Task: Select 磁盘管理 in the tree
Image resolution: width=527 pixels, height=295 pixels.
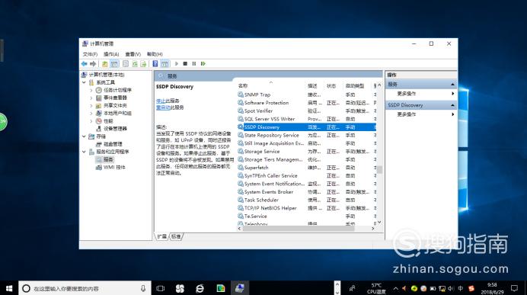Action: [113, 144]
